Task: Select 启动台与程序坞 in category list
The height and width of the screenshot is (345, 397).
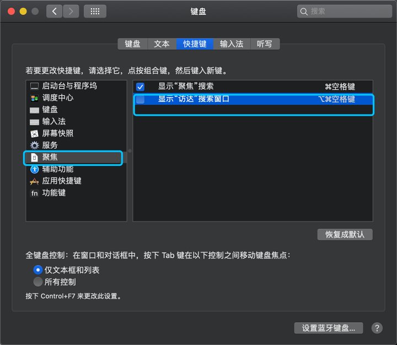Action: coord(76,86)
